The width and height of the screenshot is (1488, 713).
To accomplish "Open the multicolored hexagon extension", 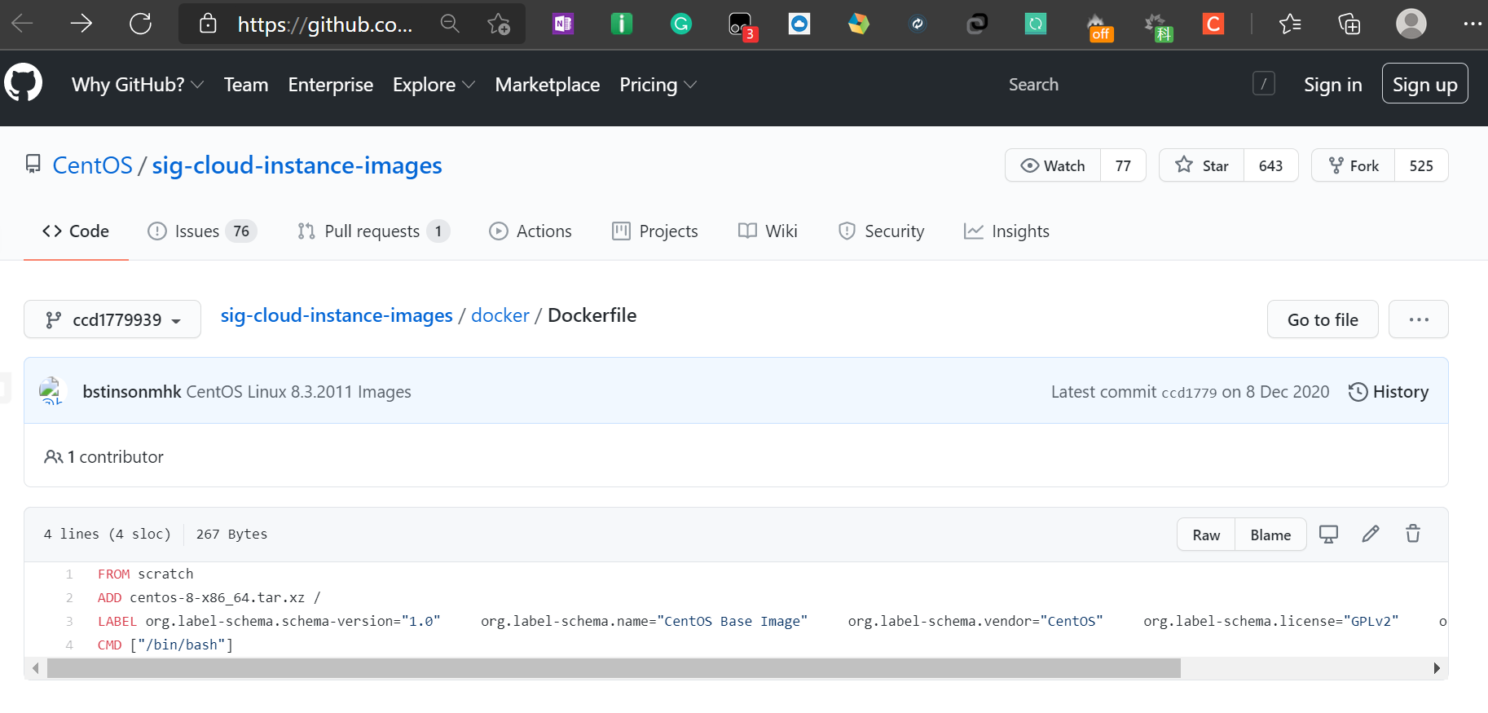I will tap(858, 24).
